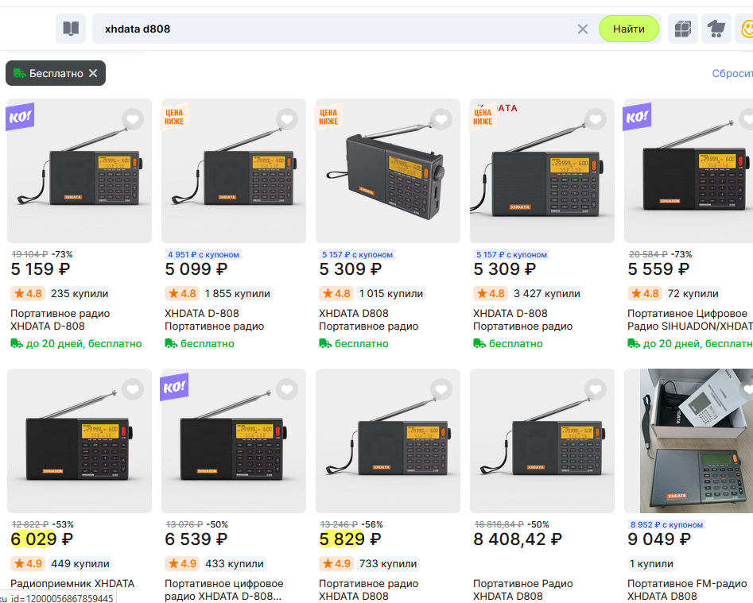Click price 5 559 ₽

[x=658, y=269]
